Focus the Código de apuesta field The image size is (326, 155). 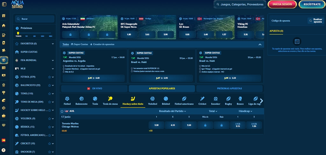(x=289, y=21)
